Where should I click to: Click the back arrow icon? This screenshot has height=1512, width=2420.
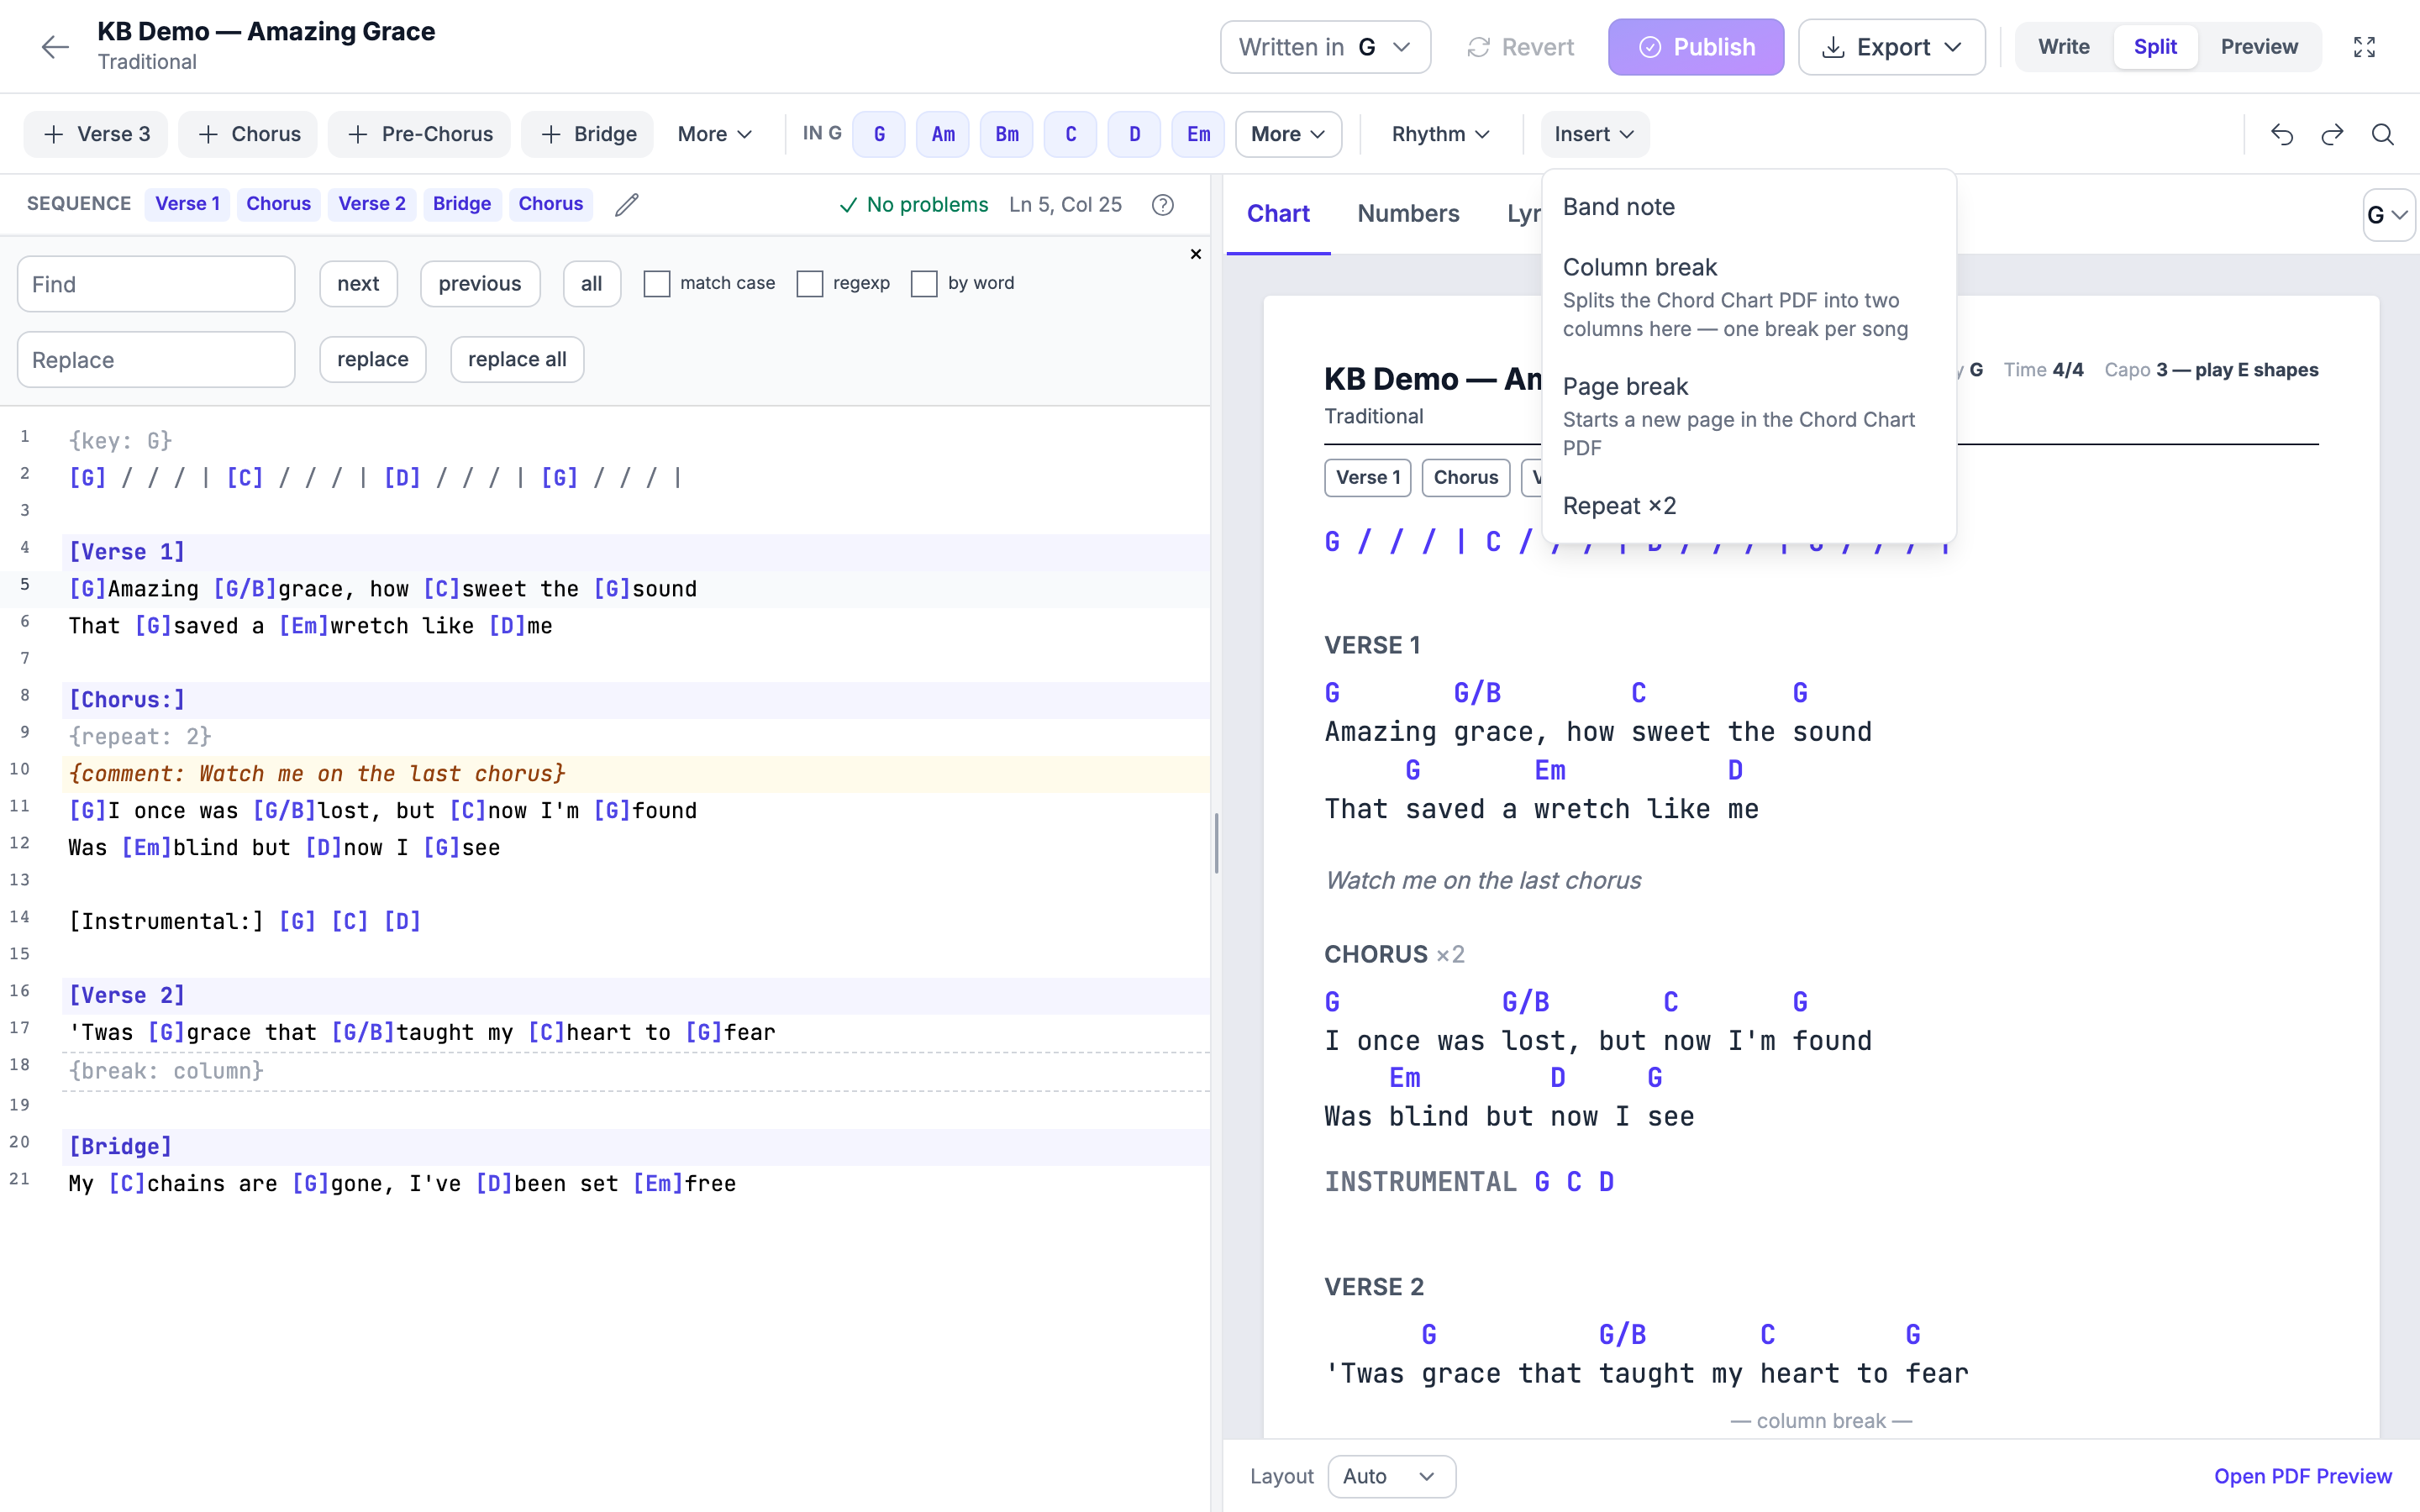pos(55,47)
